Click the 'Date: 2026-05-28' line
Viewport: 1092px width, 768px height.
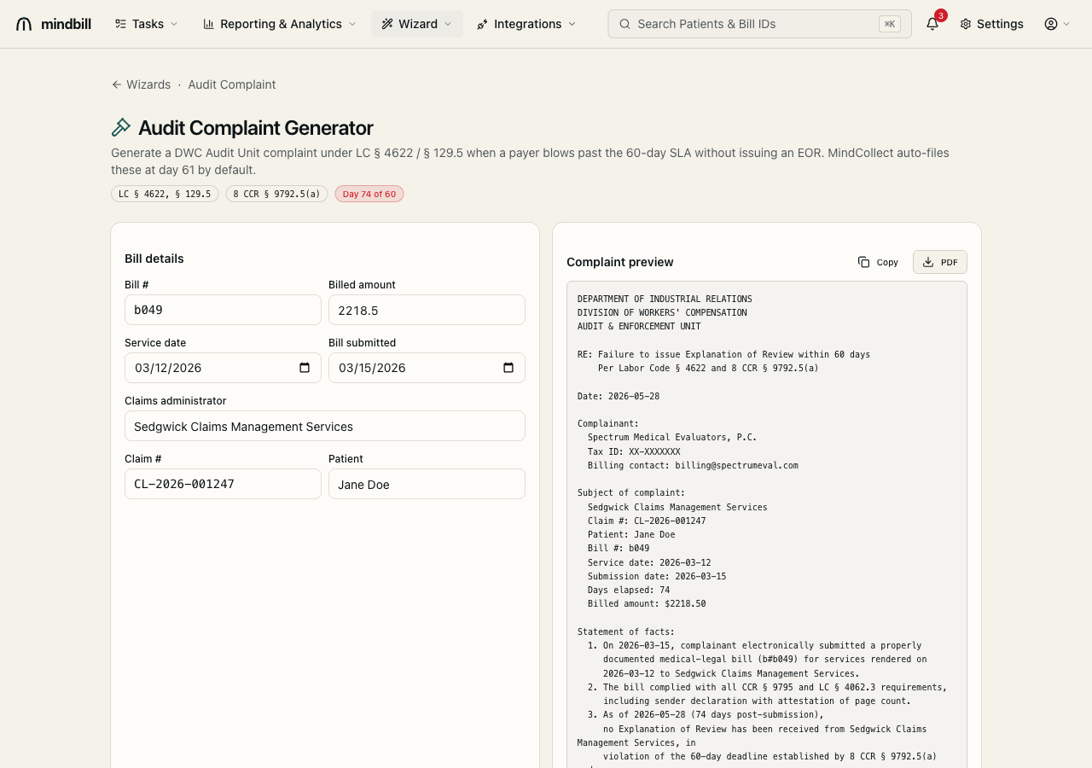pyautogui.click(x=619, y=396)
